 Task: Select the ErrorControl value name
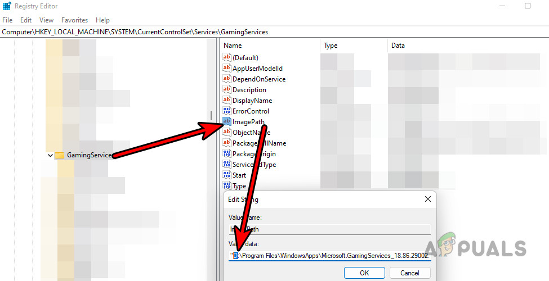tap(251, 111)
